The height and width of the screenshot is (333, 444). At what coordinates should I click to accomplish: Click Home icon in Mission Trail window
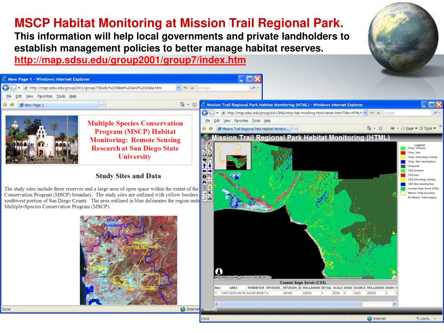(x=369, y=128)
